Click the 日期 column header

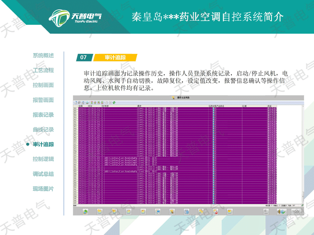[x=83, y=106]
